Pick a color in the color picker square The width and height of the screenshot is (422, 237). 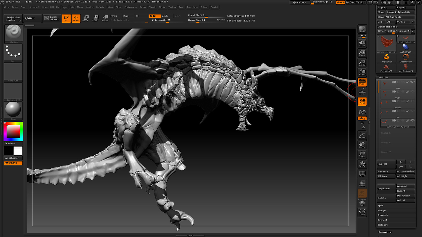coord(13,132)
